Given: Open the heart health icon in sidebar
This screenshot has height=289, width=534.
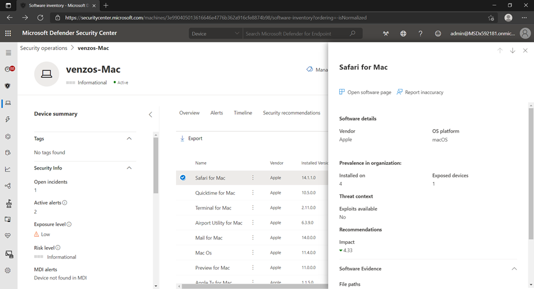Looking at the screenshot, I should pyautogui.click(x=8, y=236).
